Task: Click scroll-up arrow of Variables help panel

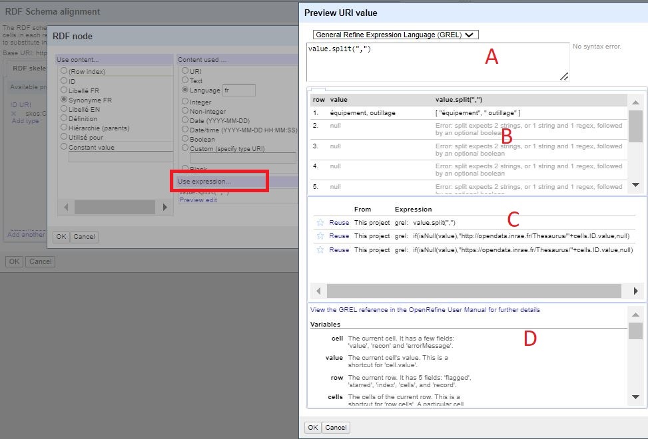Action: (635, 312)
